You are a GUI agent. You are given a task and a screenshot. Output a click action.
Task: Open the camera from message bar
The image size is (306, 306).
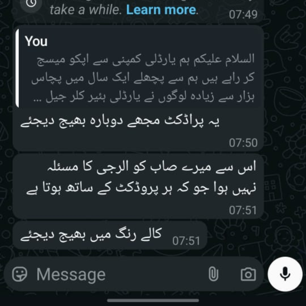(x=248, y=274)
